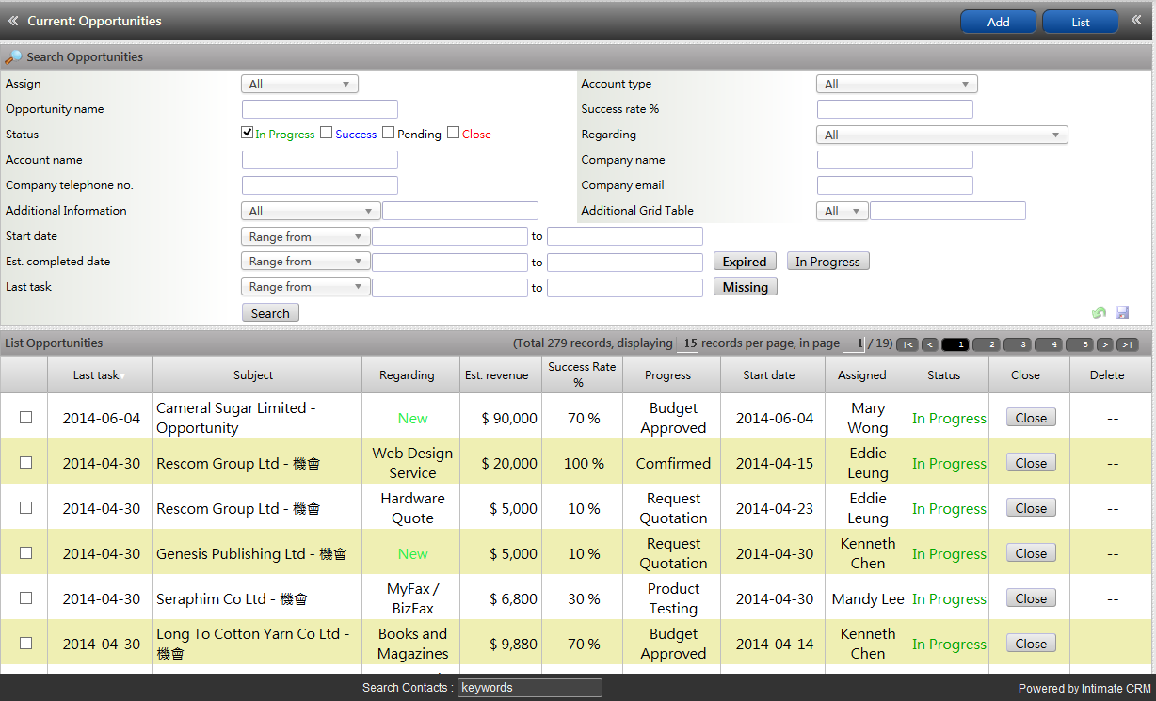Image resolution: width=1156 pixels, height=701 pixels.
Task: Open the Additional Information dropdown
Action: tap(311, 211)
